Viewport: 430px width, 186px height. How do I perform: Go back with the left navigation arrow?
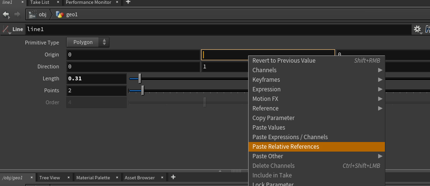click(x=6, y=14)
